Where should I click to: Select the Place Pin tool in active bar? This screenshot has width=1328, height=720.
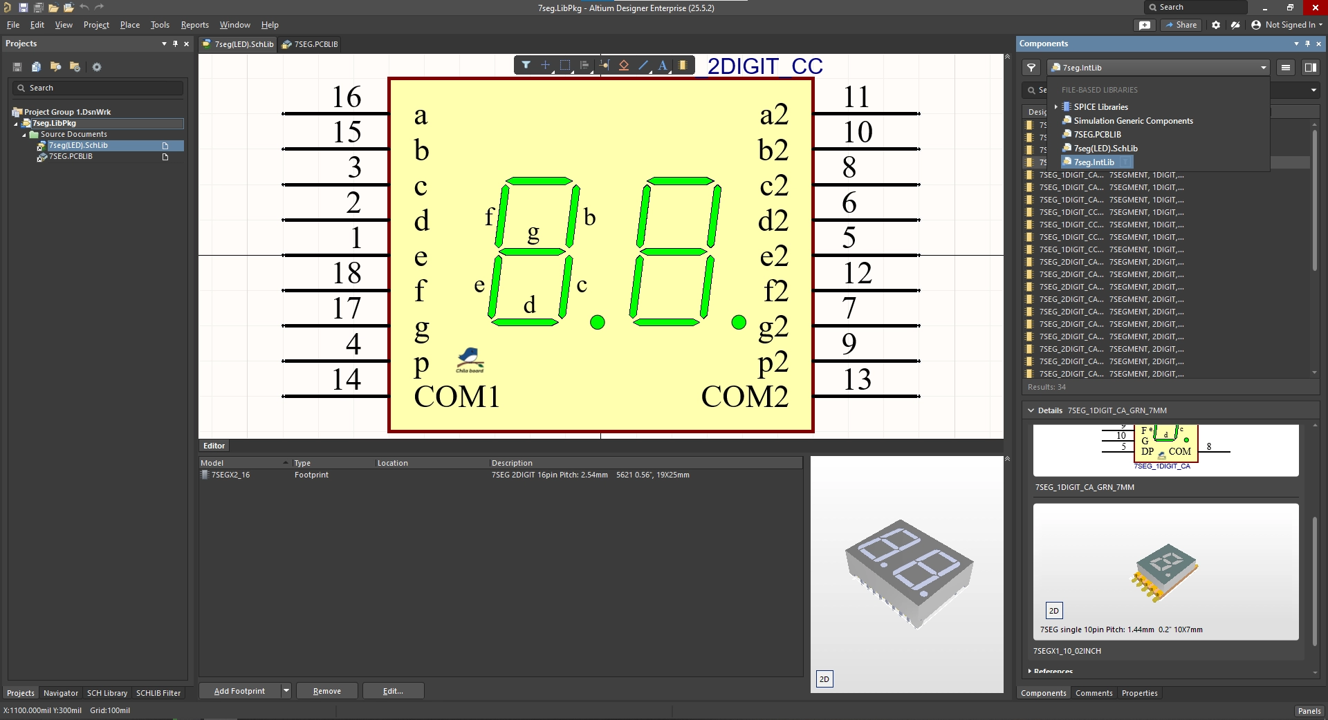pyautogui.click(x=604, y=65)
